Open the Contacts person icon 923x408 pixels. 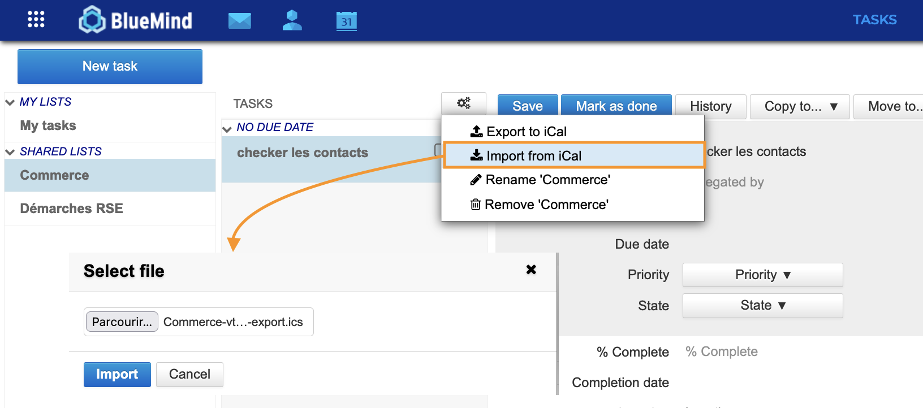[x=292, y=20]
